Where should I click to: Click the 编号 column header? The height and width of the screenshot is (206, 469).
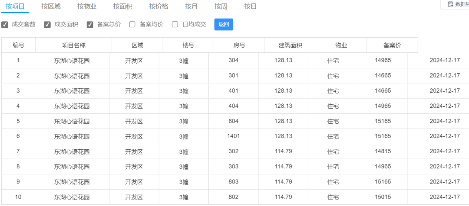[19, 45]
